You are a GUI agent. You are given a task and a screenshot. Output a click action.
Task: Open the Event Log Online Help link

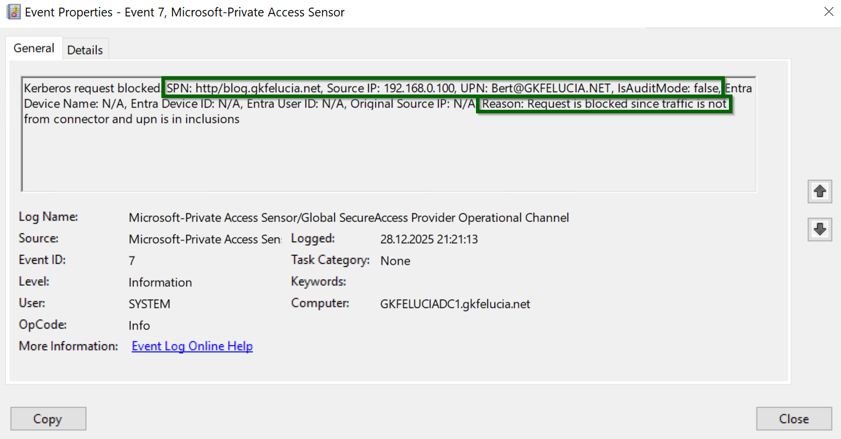(192, 346)
